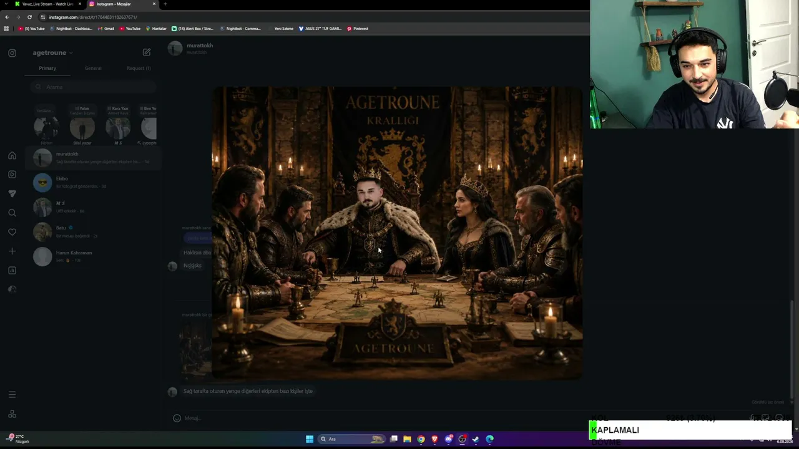Open the Messages paper plane icon

click(12, 194)
